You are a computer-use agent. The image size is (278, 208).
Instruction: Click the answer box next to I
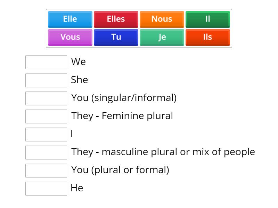(46, 135)
